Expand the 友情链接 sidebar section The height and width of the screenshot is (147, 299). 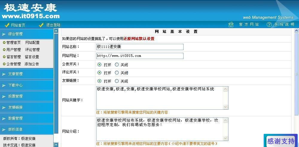pyautogui.click(x=27, y=107)
